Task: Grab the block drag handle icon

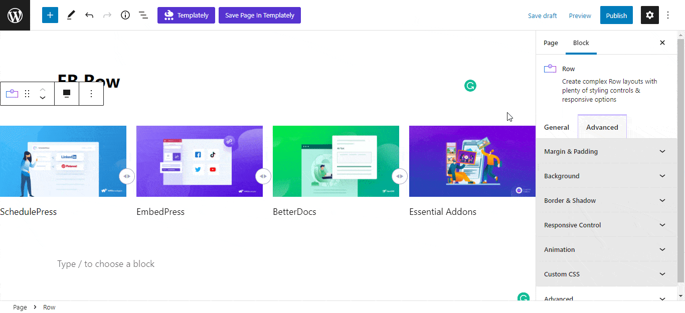Action: pos(28,94)
